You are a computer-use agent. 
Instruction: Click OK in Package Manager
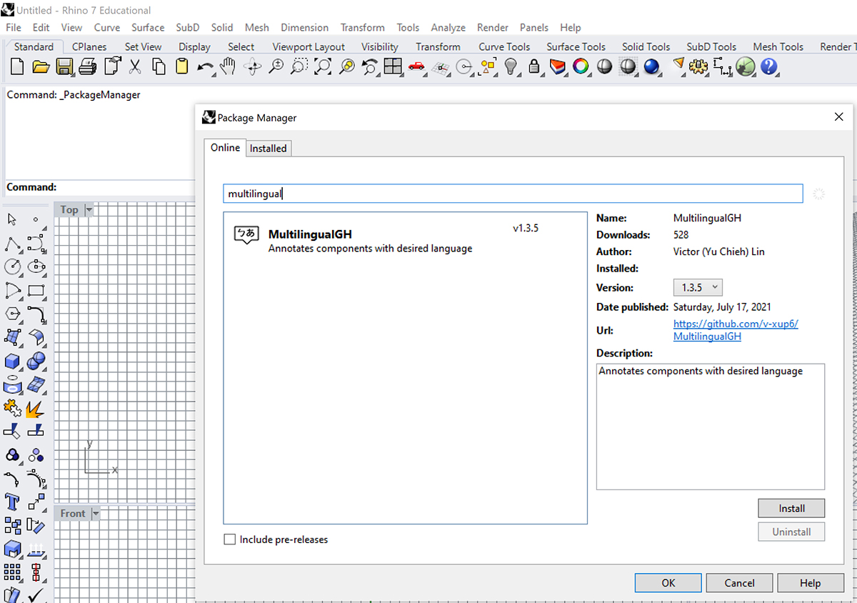pos(668,582)
